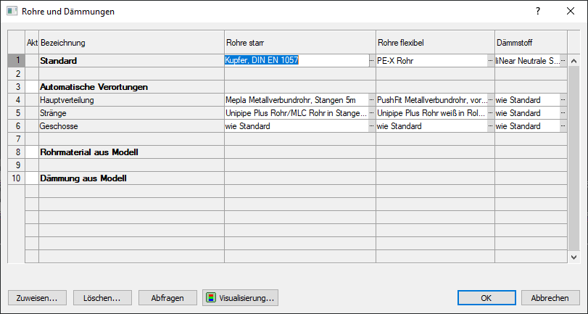
Task: Click the help question mark in title bar
Action: [537, 12]
